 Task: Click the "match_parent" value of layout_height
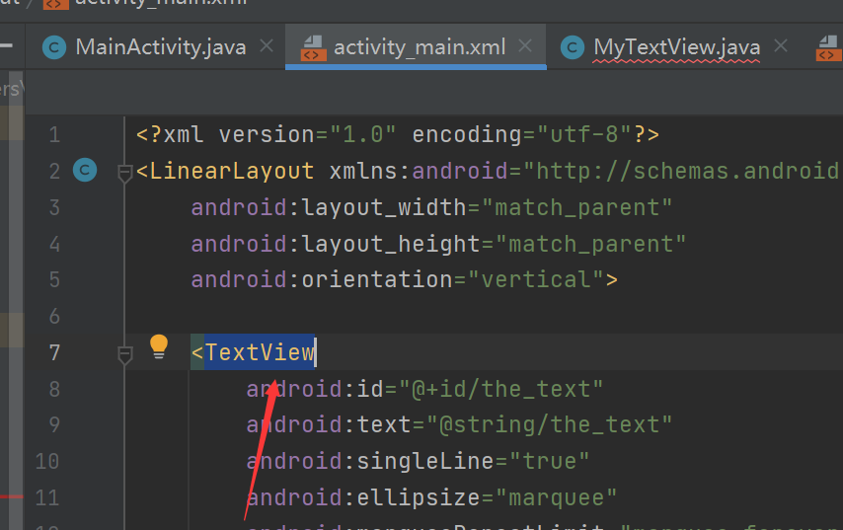591,245
